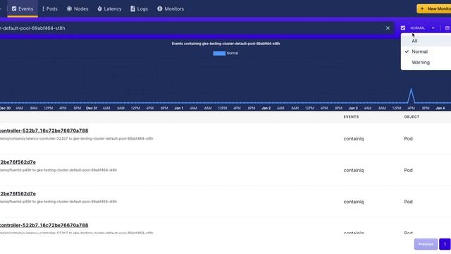Click the Jan 1 label on timeline axis
Image resolution: width=451 pixels, height=254 pixels.
coord(178,108)
